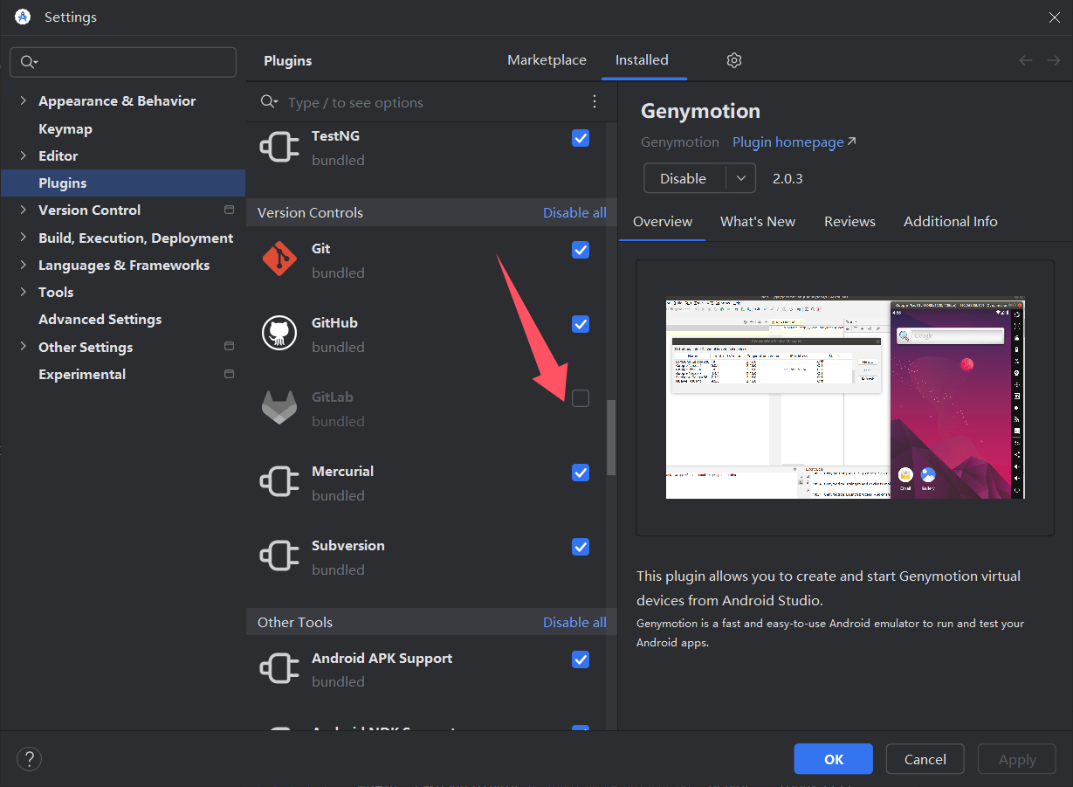Click the Help question mark icon
Screen dimensions: 1073x787
tap(29, 759)
